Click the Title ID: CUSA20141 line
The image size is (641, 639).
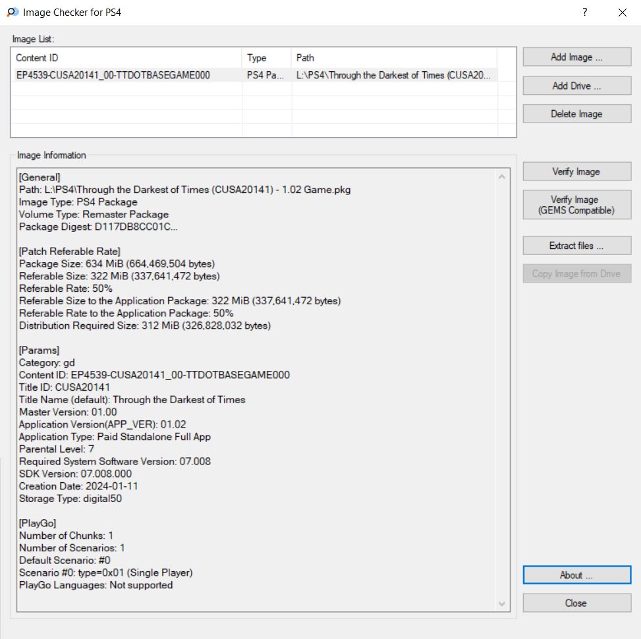coord(64,387)
